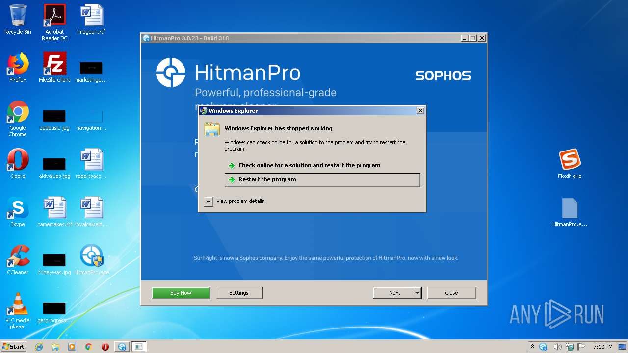Open Internet Explorer from the taskbar
628x353 pixels.
click(39, 347)
